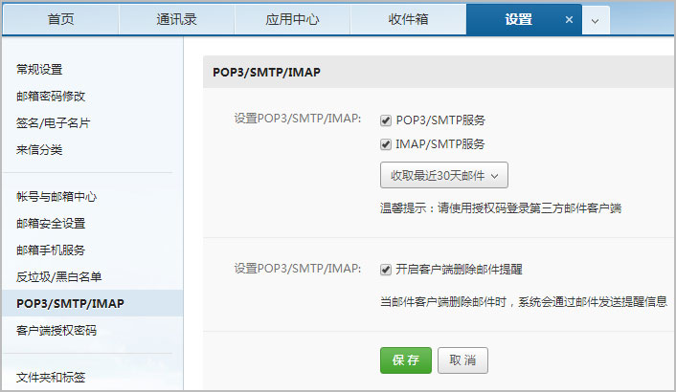Open 邮箱密码修改 in the sidebar
The image size is (676, 392).
(x=51, y=96)
